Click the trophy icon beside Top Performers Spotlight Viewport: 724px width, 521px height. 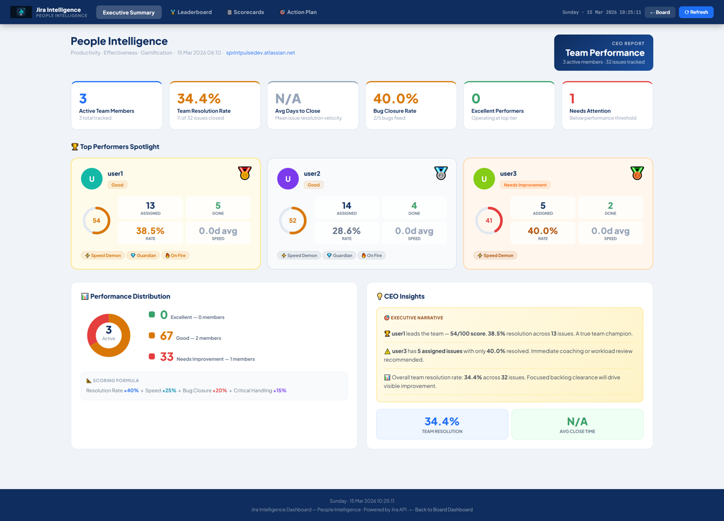[x=75, y=147]
